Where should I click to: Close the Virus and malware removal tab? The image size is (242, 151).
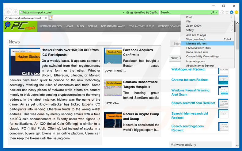pos(46,18)
